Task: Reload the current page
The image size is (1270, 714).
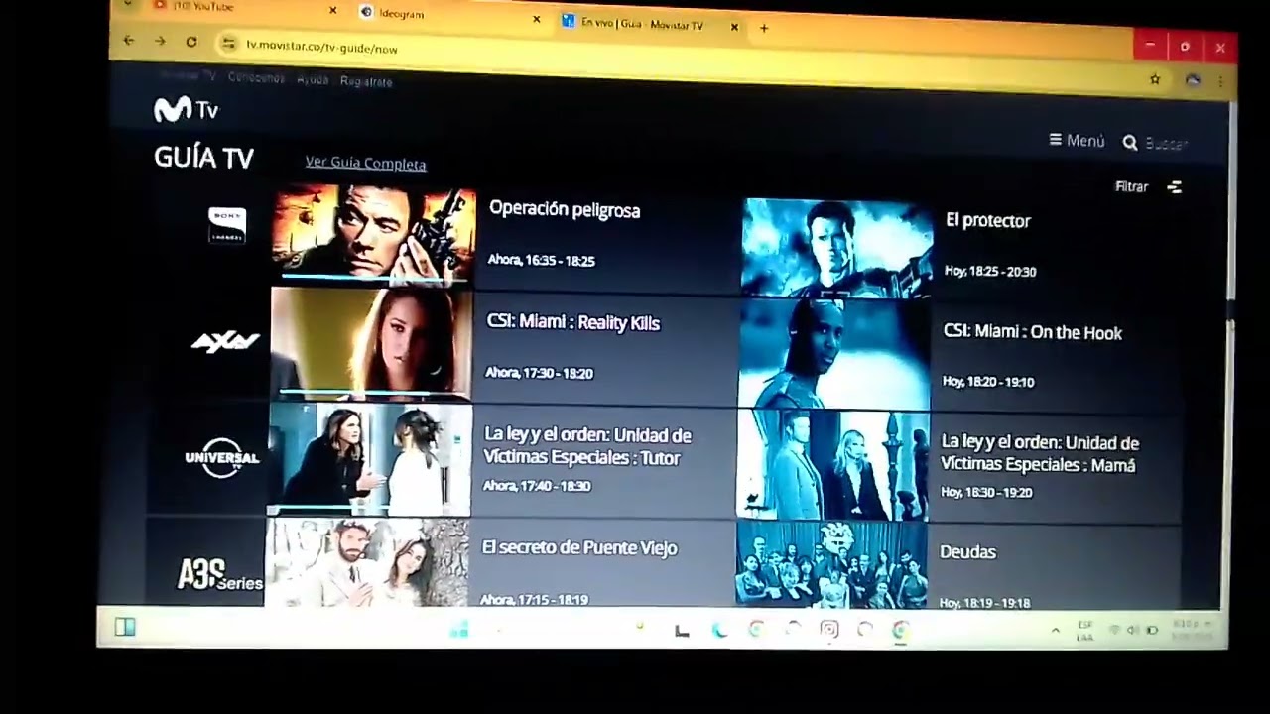Action: click(x=191, y=42)
